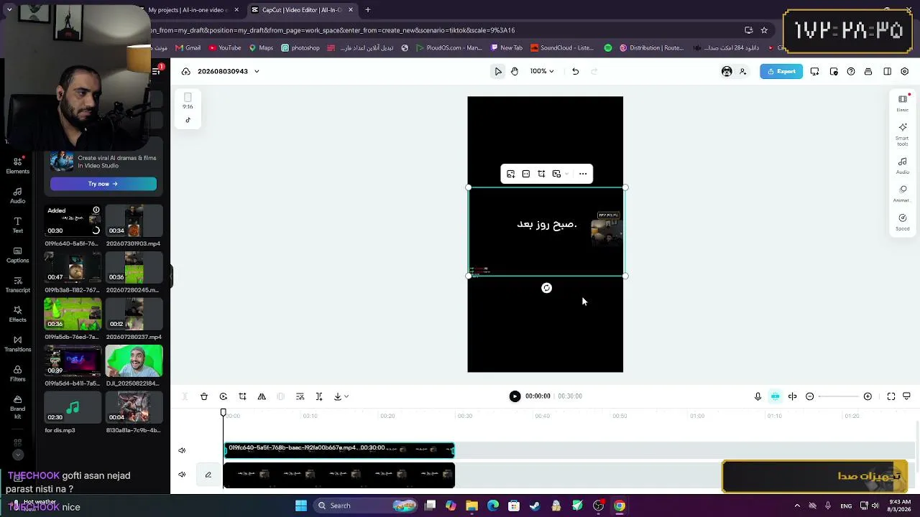This screenshot has height=517, width=920.
Task: Open Smart tools in the right panel
Action: click(903, 134)
